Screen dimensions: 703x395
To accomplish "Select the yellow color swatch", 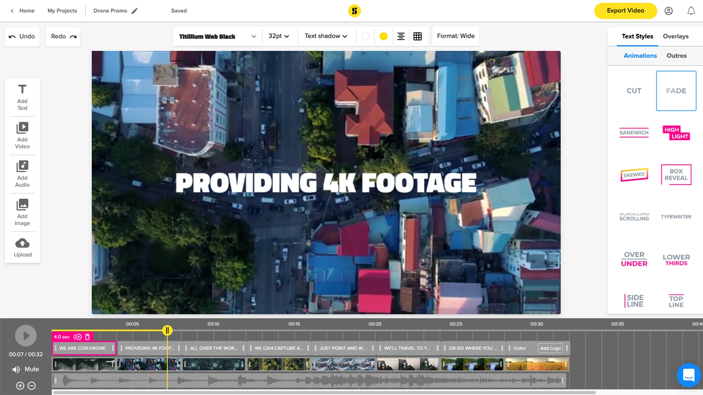I will coord(383,36).
